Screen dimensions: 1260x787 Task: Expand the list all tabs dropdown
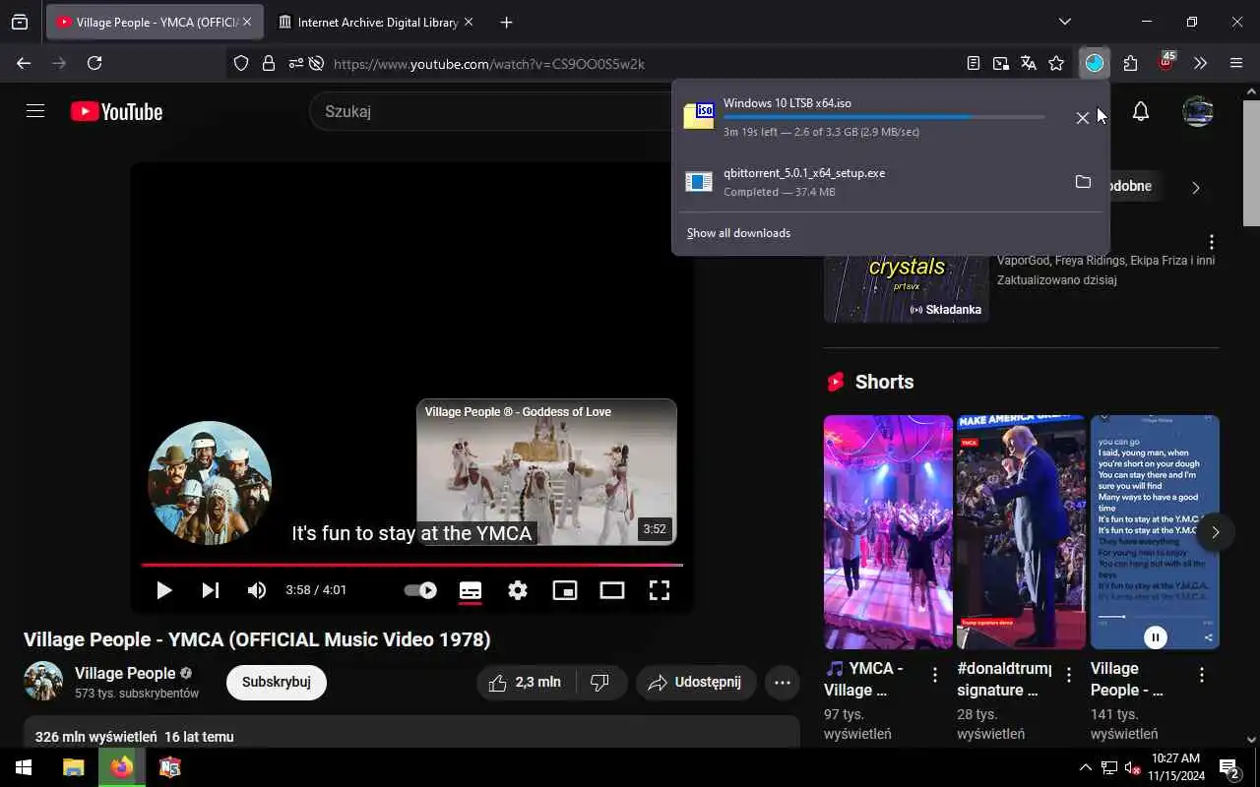tap(1064, 22)
